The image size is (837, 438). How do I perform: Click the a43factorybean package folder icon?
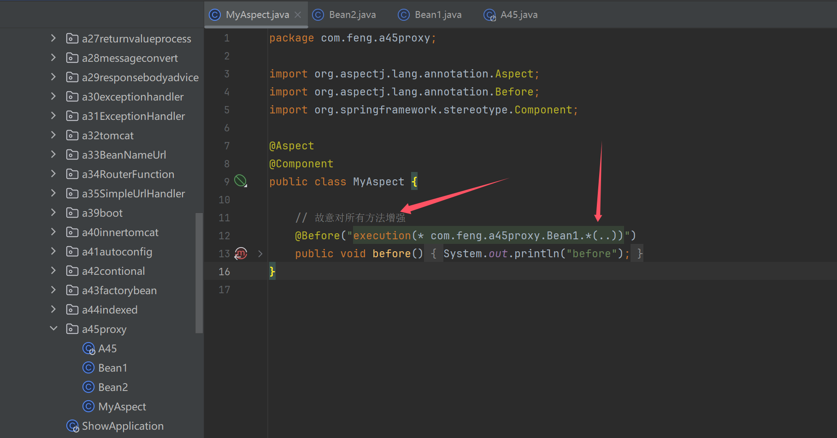point(72,290)
